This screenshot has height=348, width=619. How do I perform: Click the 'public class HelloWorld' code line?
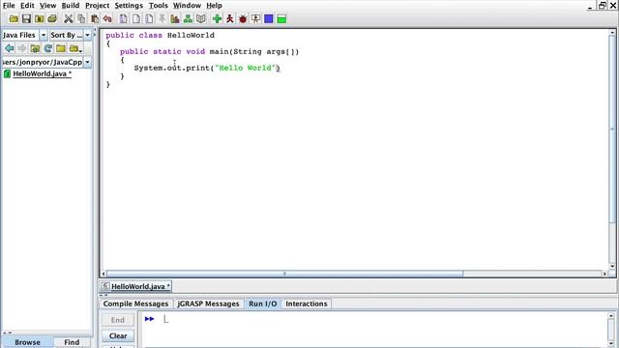tap(160, 35)
